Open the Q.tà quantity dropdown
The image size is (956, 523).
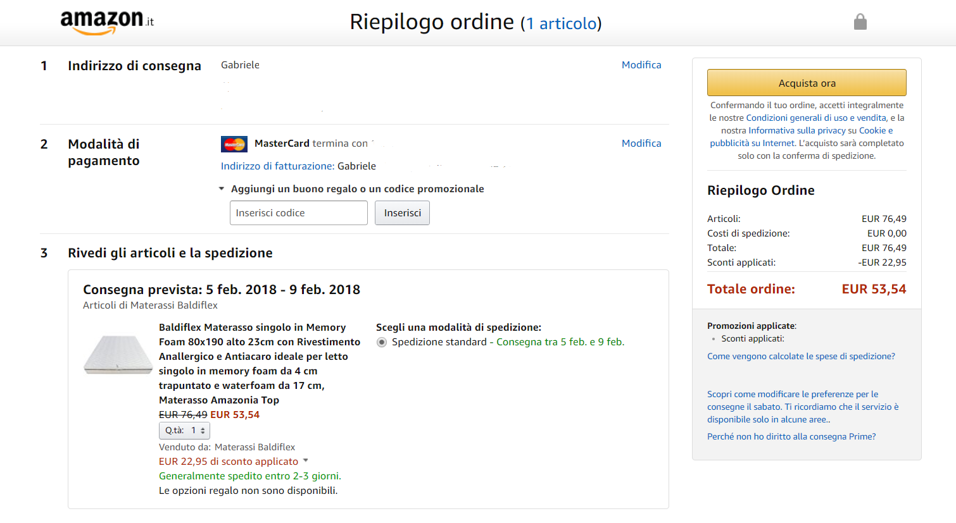tap(184, 431)
